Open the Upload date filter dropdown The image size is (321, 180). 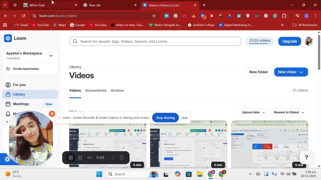(254, 112)
